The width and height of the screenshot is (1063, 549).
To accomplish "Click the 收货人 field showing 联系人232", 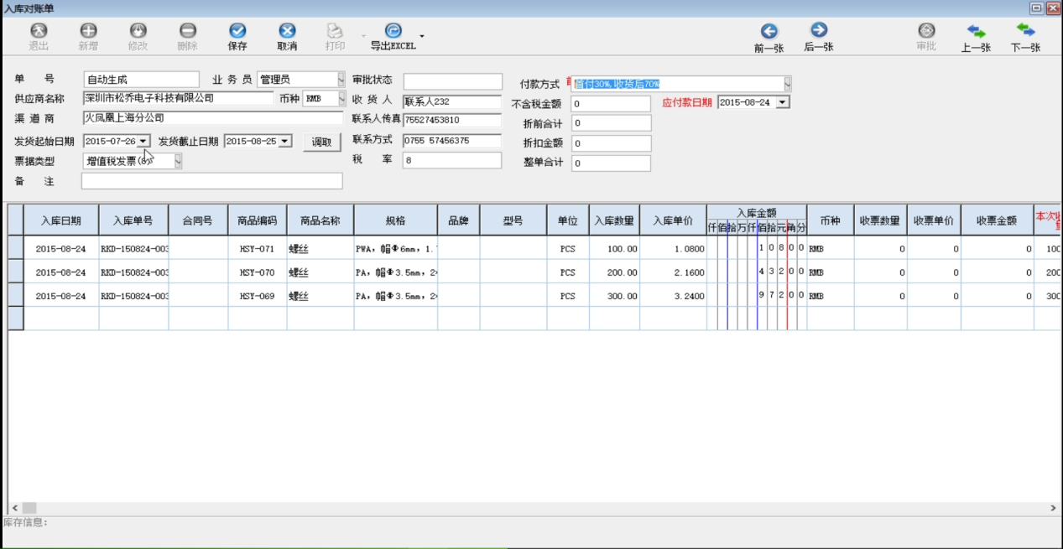I will pyautogui.click(x=452, y=101).
